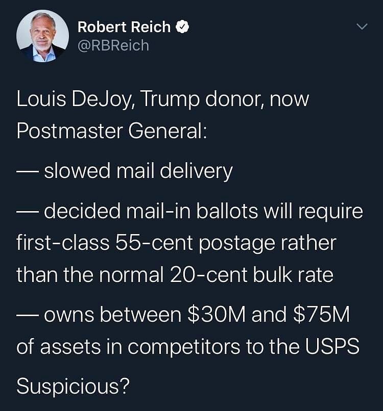Open the @RBReich handle link
The width and height of the screenshot is (383, 411).
pyautogui.click(x=113, y=45)
